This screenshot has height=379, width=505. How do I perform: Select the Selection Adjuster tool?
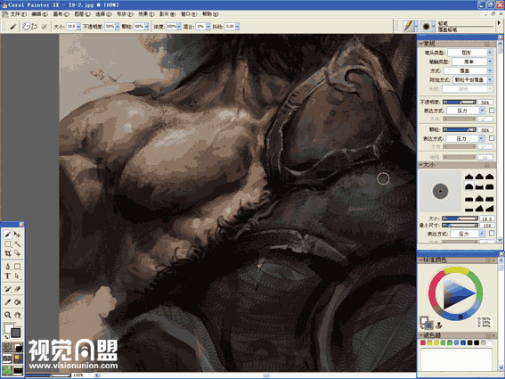pyautogui.click(x=18, y=253)
